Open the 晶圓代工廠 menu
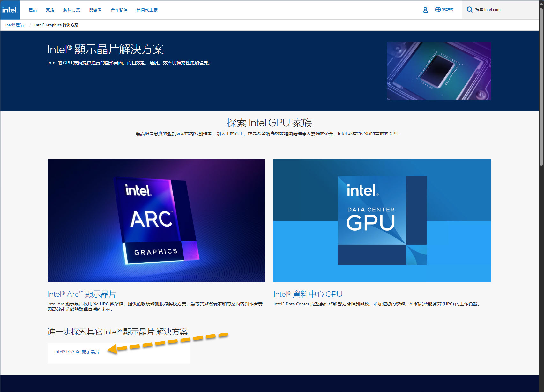 click(x=147, y=10)
